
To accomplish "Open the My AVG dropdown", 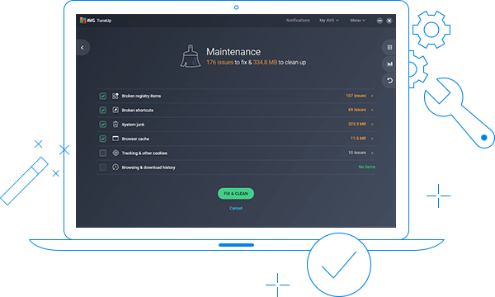I will (x=329, y=20).
